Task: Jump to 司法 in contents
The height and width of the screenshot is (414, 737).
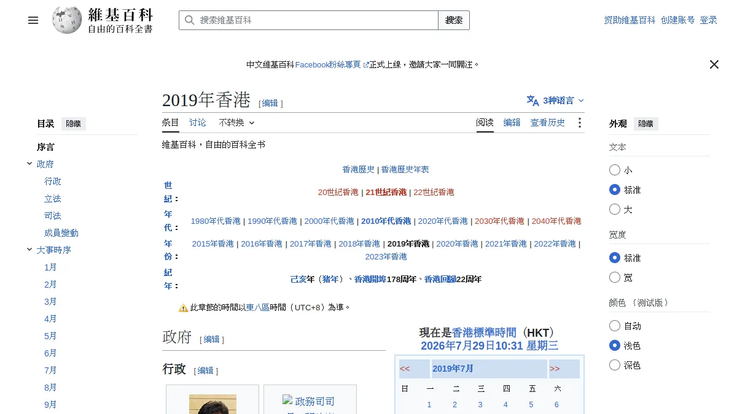Action: [53, 216]
